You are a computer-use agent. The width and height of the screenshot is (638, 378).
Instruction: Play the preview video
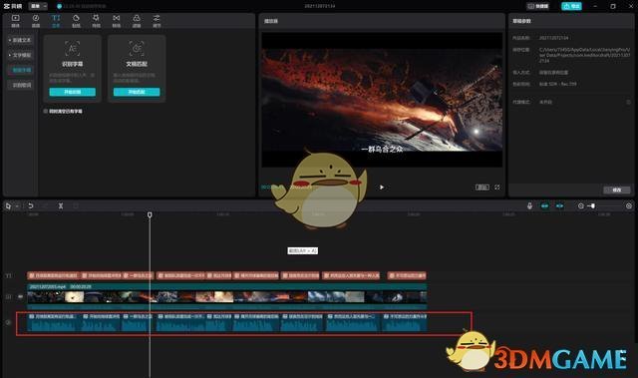click(382, 188)
